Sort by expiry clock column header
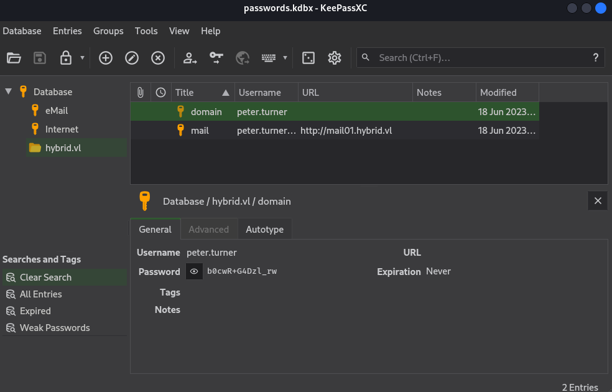 click(161, 93)
